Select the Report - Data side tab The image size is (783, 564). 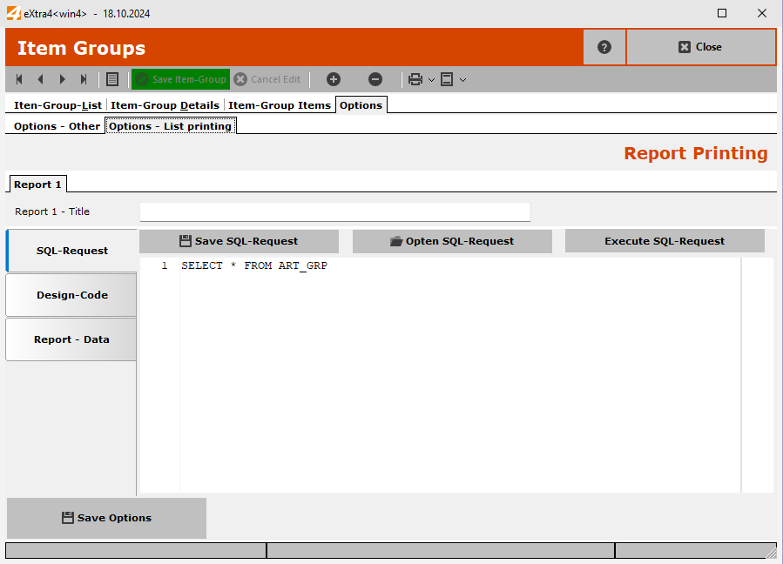(x=71, y=339)
